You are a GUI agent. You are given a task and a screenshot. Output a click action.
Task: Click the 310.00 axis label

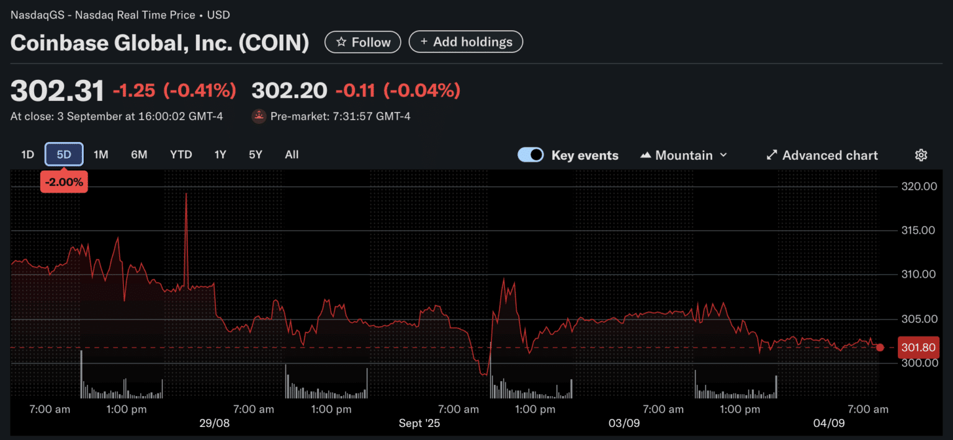[918, 274]
